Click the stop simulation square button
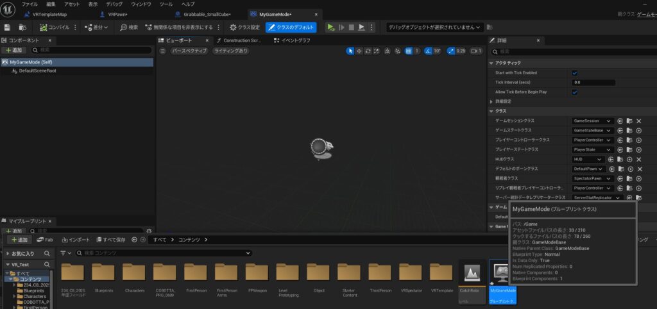 (x=351, y=27)
